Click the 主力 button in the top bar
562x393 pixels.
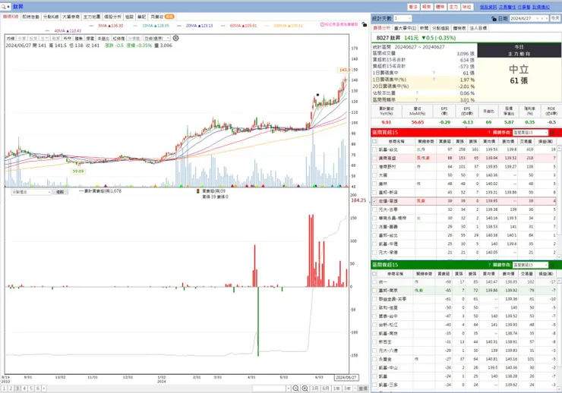[x=453, y=7]
